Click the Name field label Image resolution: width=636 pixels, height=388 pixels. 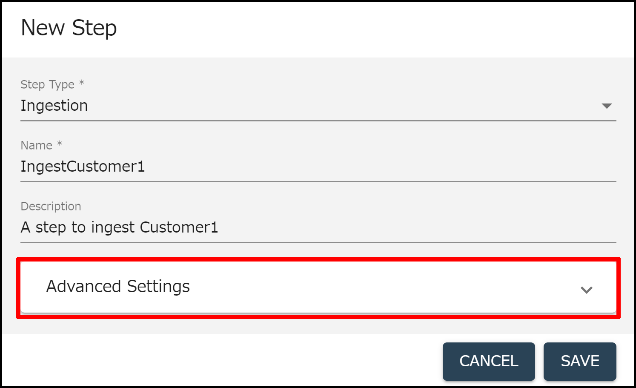[x=36, y=145]
